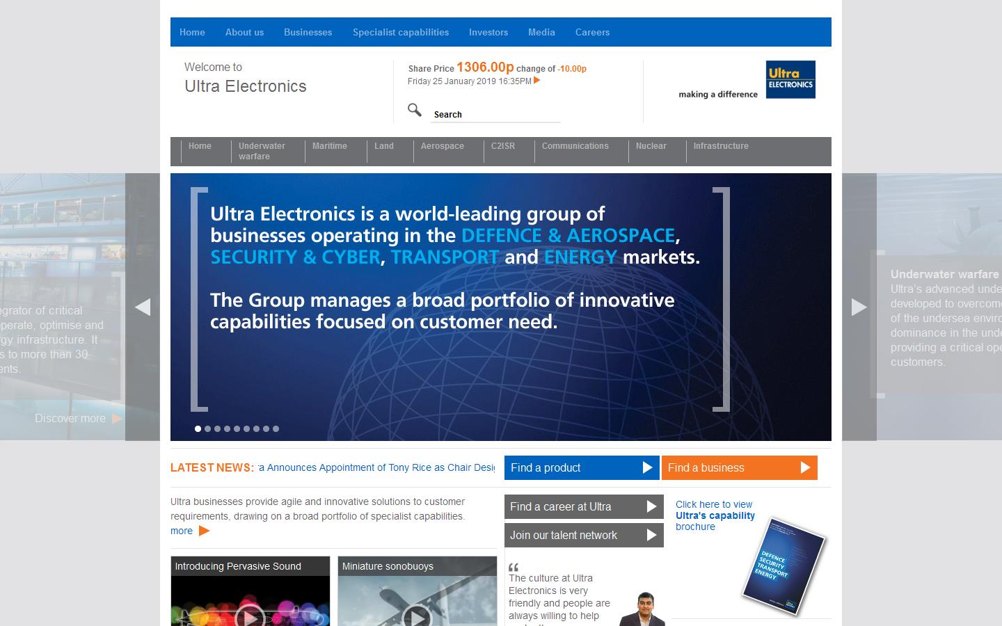The width and height of the screenshot is (1002, 626).
Task: Click the capability brochure cover image
Action: pyautogui.click(x=784, y=566)
